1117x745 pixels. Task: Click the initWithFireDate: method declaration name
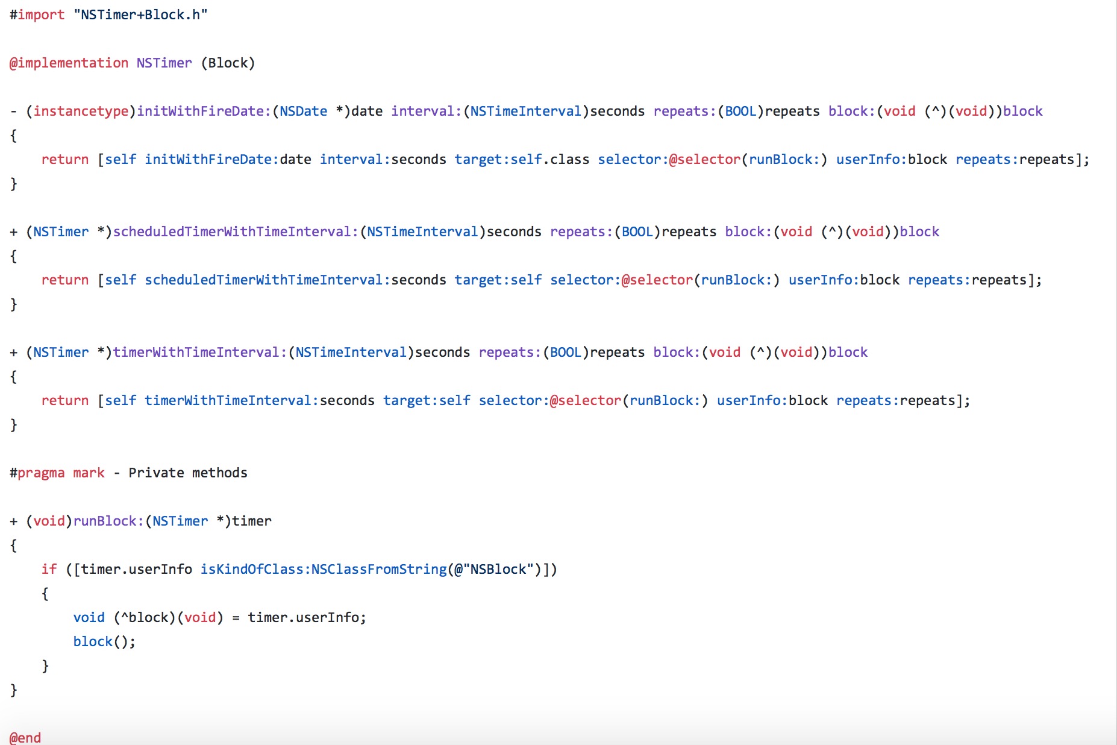click(x=204, y=112)
